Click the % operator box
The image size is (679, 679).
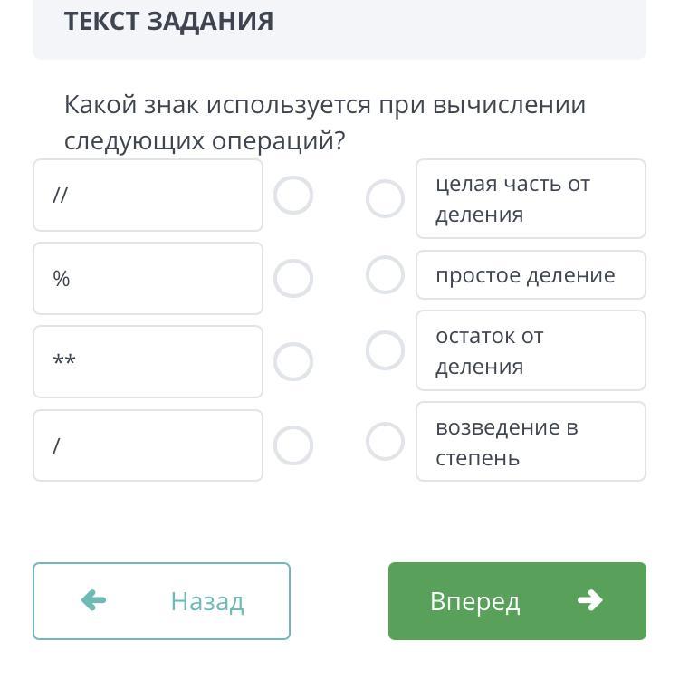[148, 279]
